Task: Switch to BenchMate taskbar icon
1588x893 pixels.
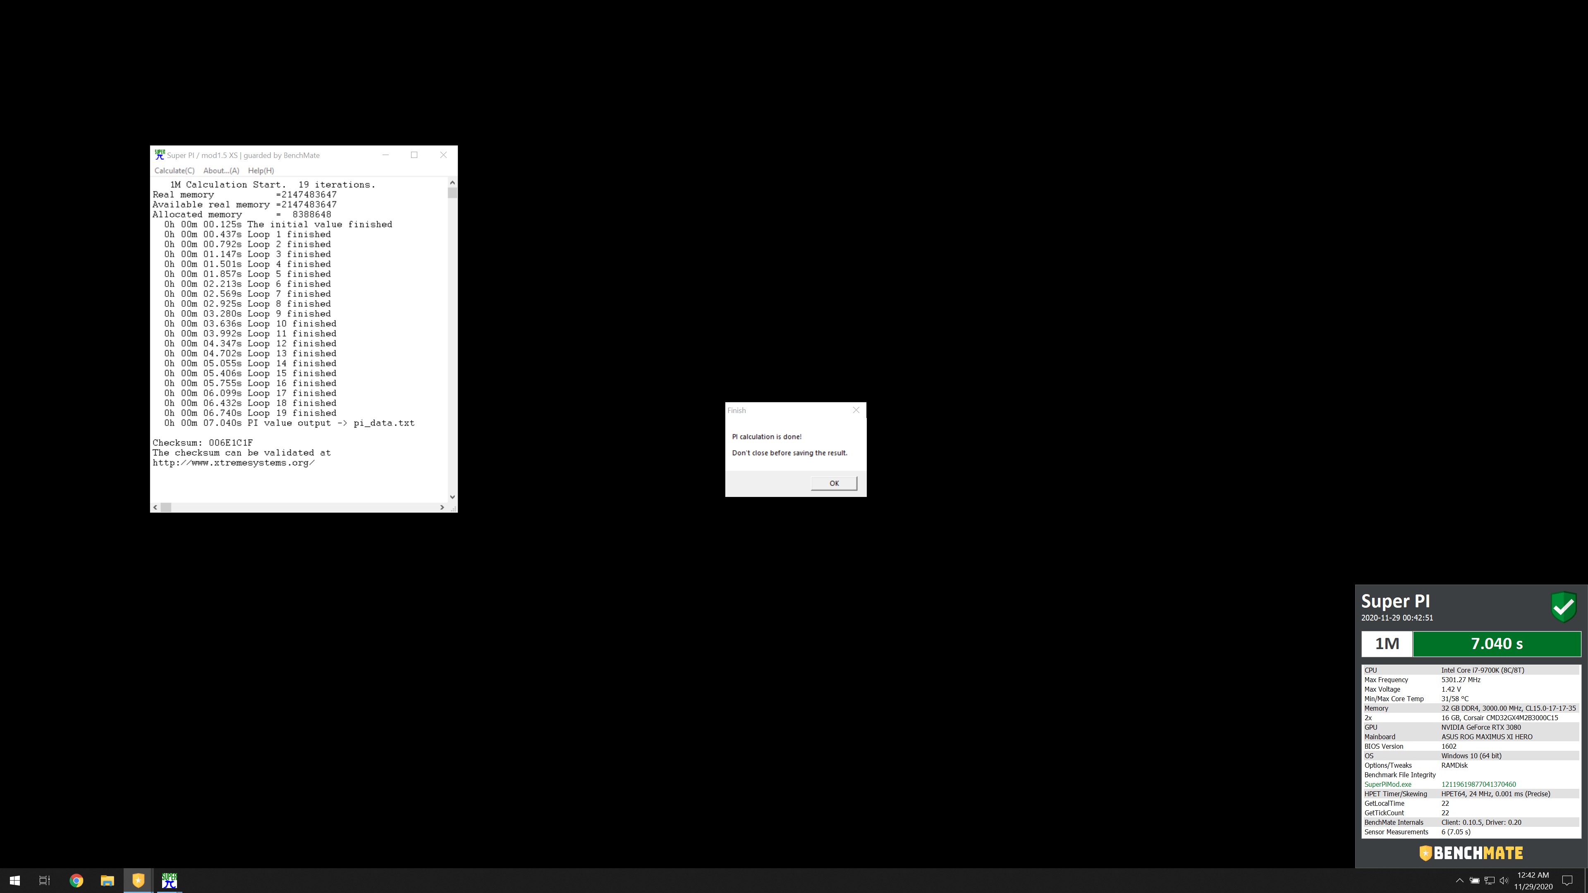Action: 138,881
